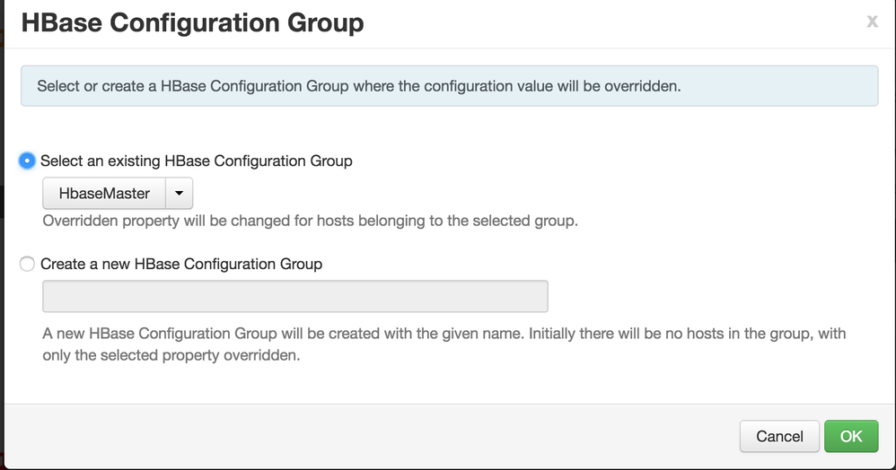Click the 'HBase Configuration Group' dialog title
Viewport: 896px width, 470px height.
[x=192, y=23]
